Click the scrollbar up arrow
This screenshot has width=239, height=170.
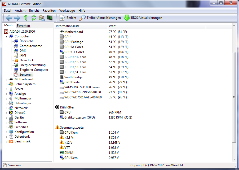[234, 25]
